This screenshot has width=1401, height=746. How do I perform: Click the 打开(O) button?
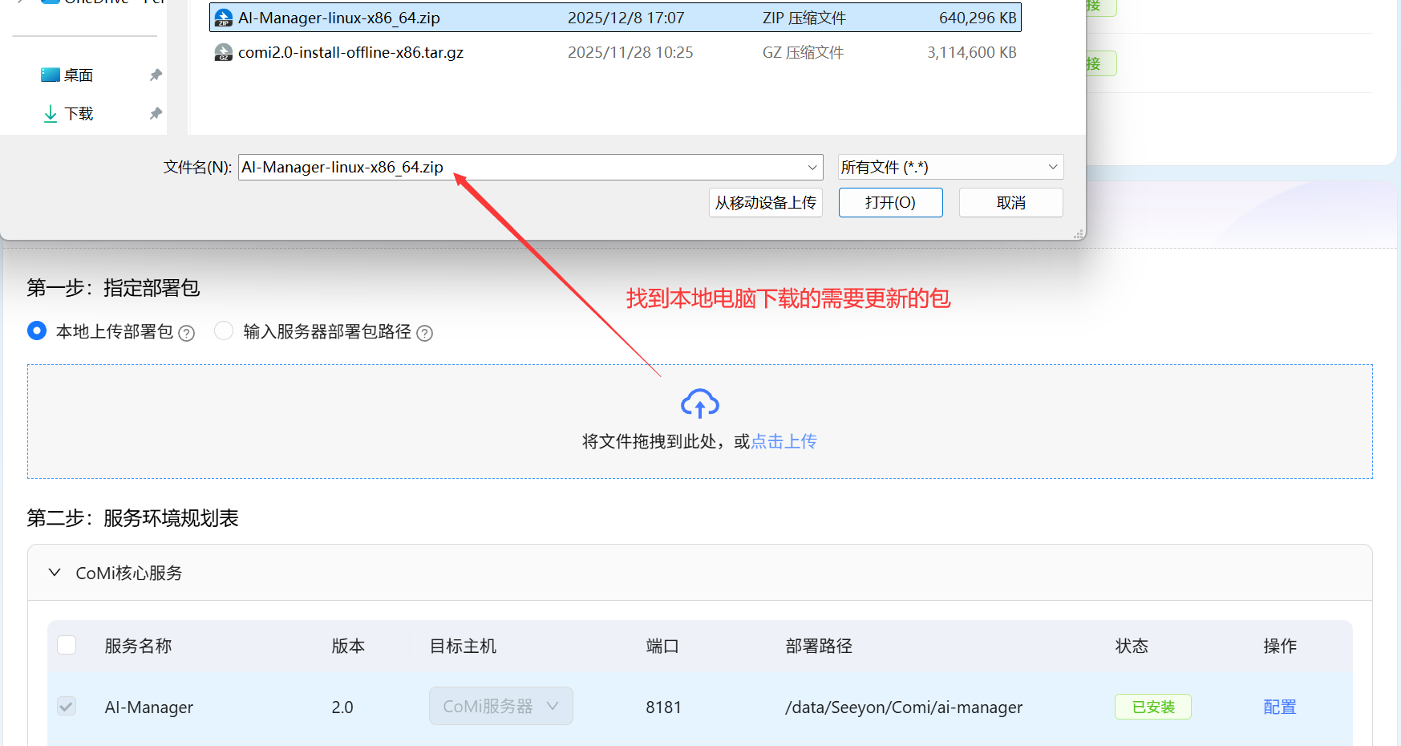point(891,202)
